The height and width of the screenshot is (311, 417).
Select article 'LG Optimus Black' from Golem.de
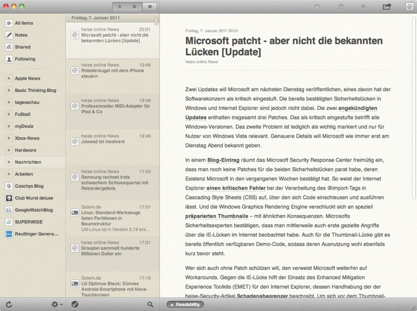tap(113, 285)
